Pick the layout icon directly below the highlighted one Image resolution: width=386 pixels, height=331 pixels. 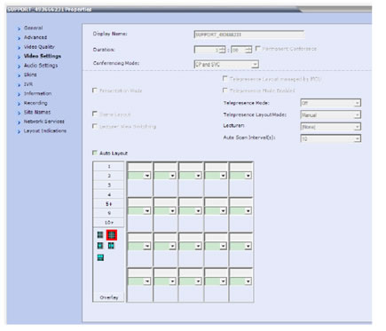click(x=111, y=246)
